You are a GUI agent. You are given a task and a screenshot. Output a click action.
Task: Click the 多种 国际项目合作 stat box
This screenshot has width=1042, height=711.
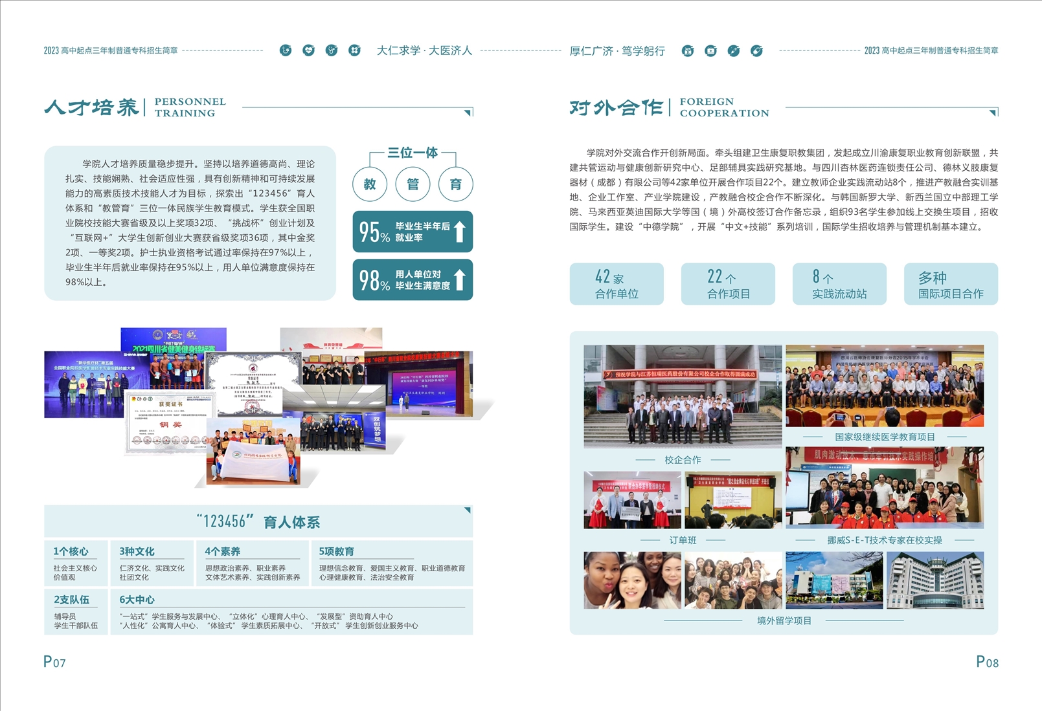click(x=950, y=284)
